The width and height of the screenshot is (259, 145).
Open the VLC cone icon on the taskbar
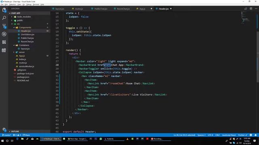pos(127,139)
